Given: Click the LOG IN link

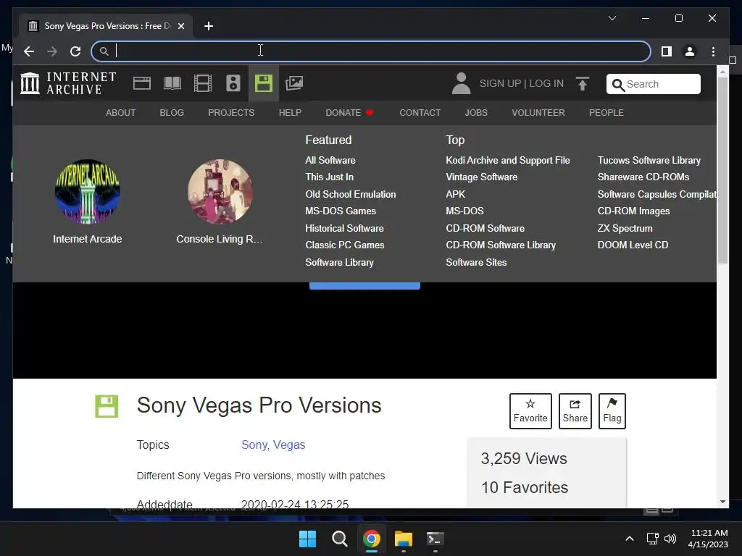Looking at the screenshot, I should (546, 83).
